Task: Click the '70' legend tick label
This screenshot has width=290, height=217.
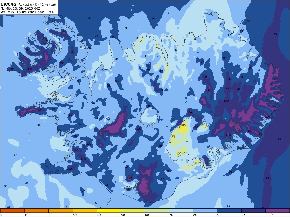Action: click(x=171, y=215)
